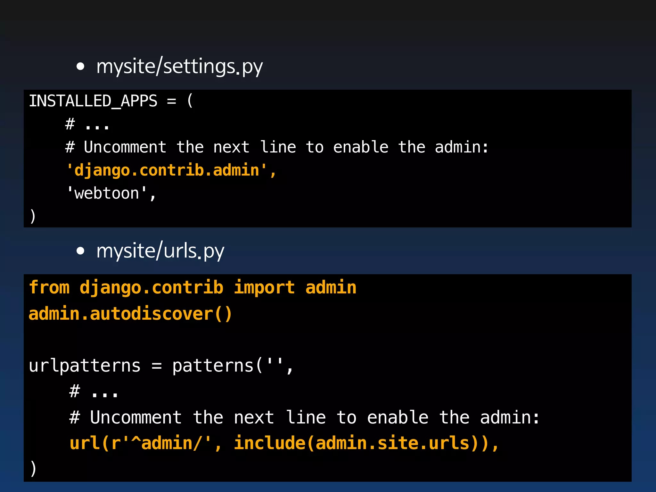Click the urlpatterns = patterns('', line
The height and width of the screenshot is (492, 656).
pyautogui.click(x=161, y=365)
